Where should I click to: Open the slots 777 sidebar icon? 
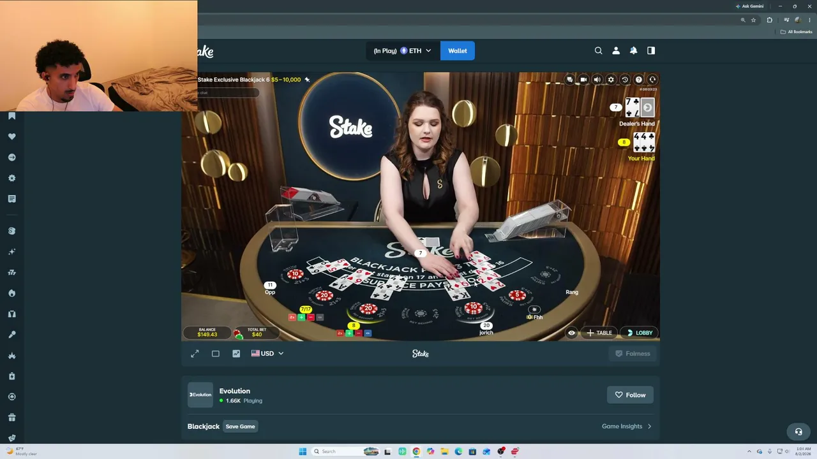pyautogui.click(x=11, y=272)
